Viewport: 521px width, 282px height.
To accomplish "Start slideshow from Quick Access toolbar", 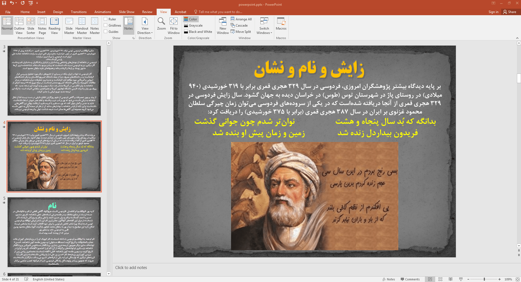I will pos(31,3).
